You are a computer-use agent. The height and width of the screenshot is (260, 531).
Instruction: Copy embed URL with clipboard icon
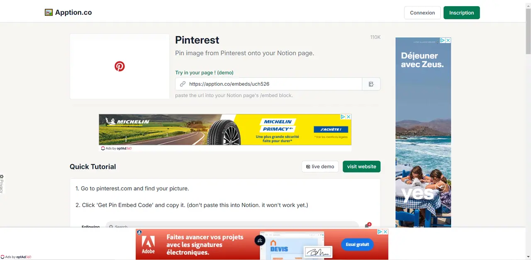(x=371, y=84)
